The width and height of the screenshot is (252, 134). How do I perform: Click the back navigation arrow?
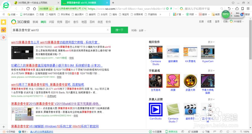pos(16,9)
